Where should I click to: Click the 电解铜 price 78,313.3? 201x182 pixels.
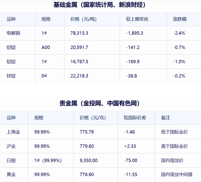(79, 33)
